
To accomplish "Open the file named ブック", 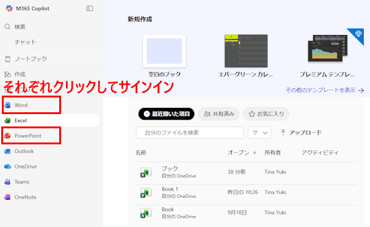I will pyautogui.click(x=170, y=168).
